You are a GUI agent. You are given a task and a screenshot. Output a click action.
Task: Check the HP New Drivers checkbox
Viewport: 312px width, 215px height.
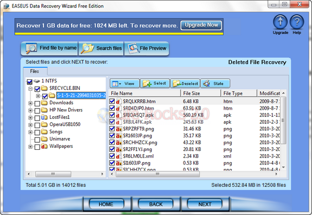click(37, 111)
